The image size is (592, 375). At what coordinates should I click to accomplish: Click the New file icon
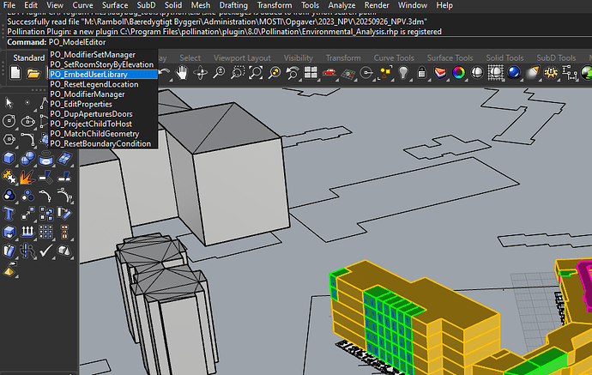(x=15, y=74)
